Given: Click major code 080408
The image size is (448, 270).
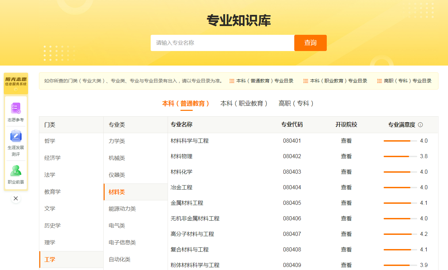Looking at the screenshot, I should 292,250.
